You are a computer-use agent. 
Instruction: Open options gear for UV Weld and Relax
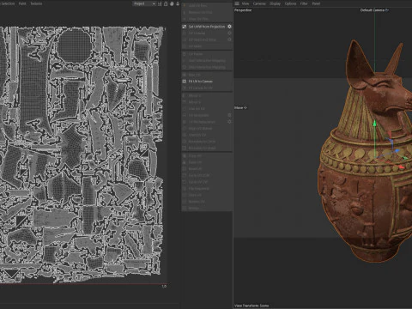(x=229, y=39)
